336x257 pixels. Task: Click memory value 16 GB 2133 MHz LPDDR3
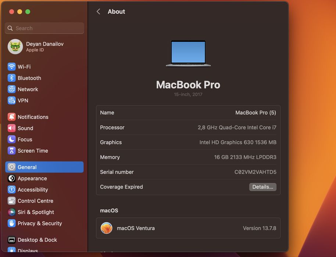click(245, 157)
